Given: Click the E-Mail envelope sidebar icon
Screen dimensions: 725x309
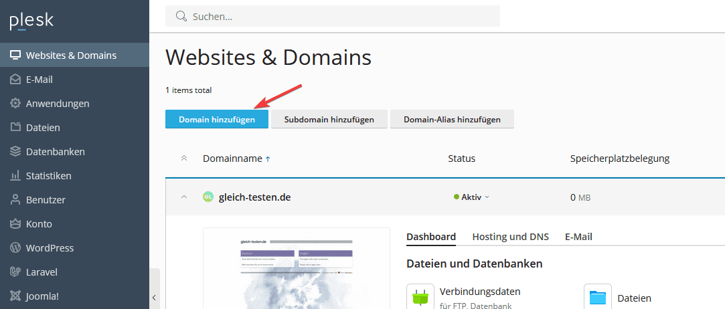Looking at the screenshot, I should (x=15, y=80).
